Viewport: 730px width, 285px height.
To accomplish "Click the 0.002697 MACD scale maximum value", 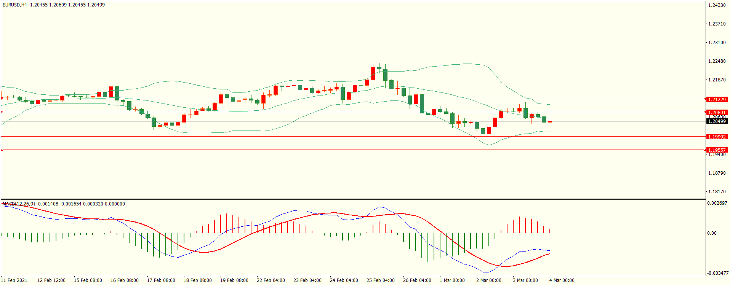I will click(x=717, y=203).
